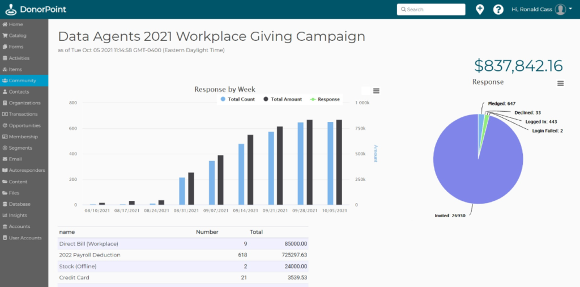580x287 pixels.
Task: Click the Email envelope icon
Action: [x=5, y=159]
